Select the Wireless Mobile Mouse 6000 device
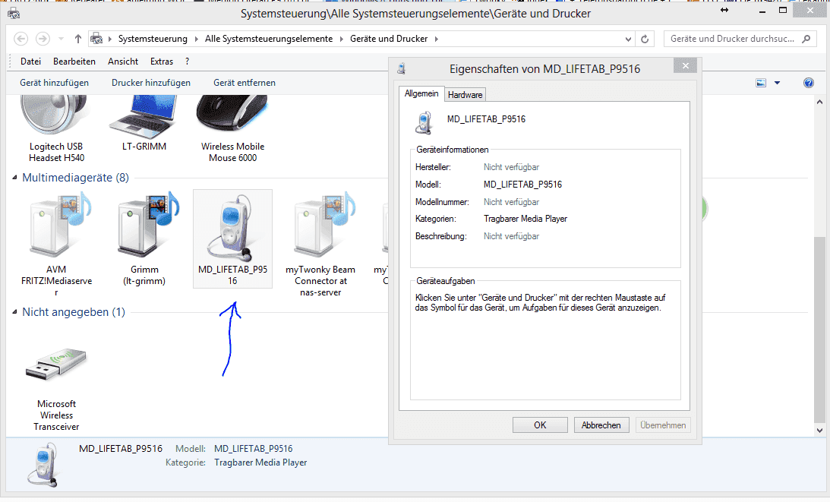 (232, 130)
